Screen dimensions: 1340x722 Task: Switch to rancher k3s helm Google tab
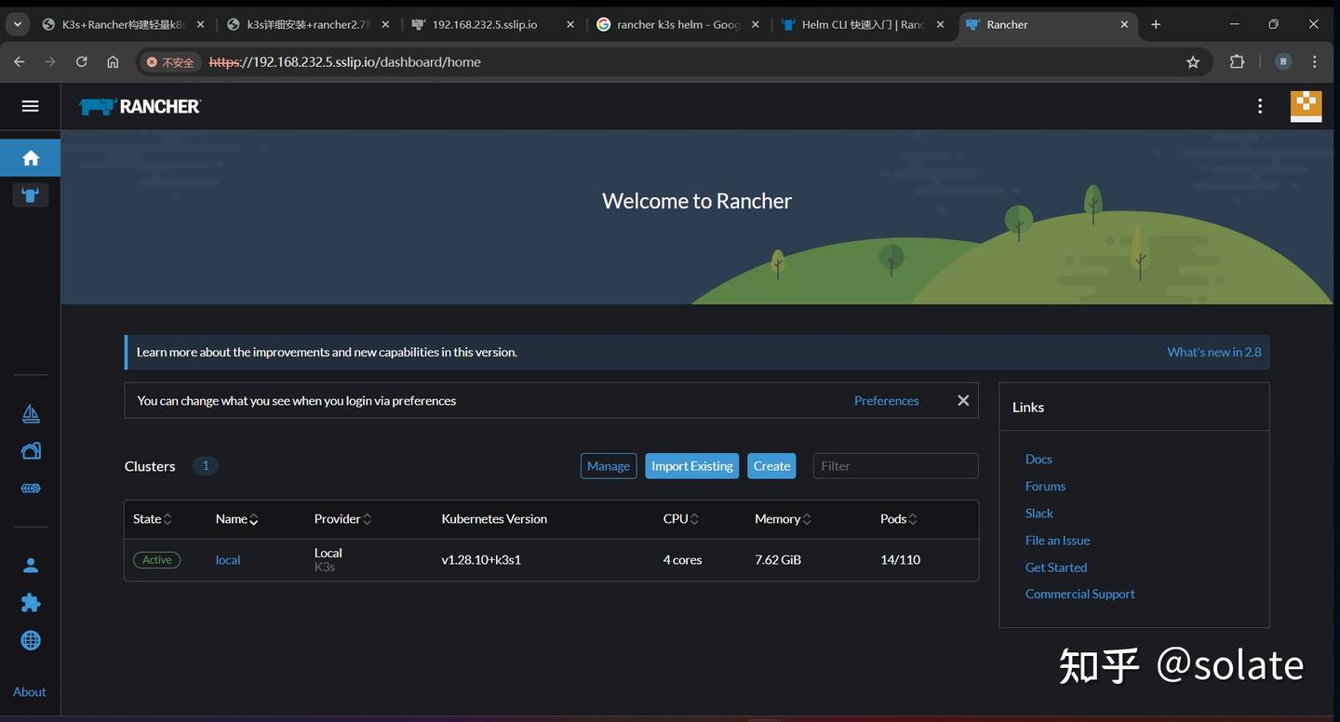point(679,24)
